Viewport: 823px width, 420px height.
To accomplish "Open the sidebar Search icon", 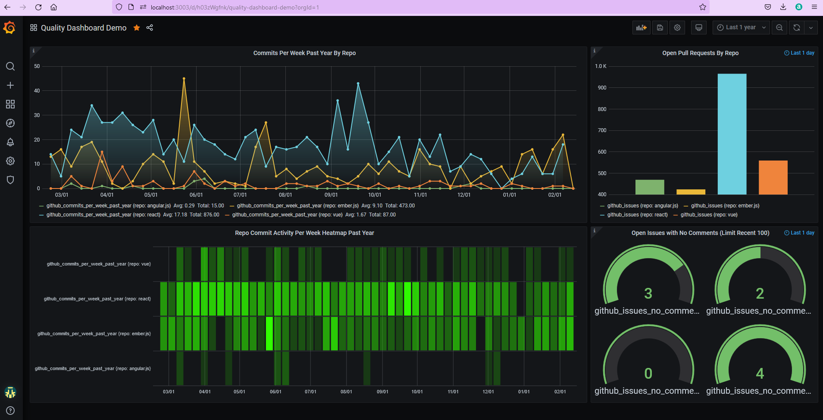I will [x=10, y=66].
